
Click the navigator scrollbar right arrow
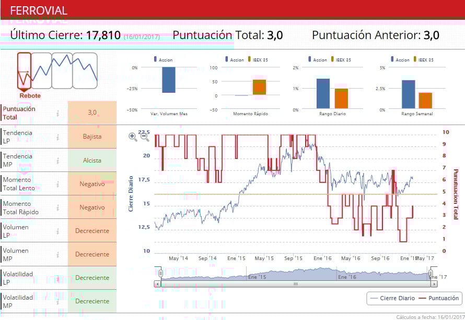[x=434, y=284]
